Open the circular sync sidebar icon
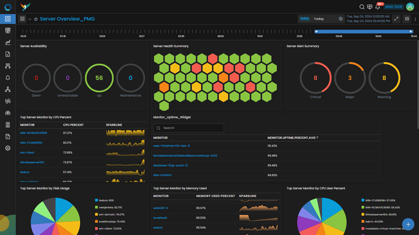Viewport: 419px width, 235px height. click(x=8, y=101)
